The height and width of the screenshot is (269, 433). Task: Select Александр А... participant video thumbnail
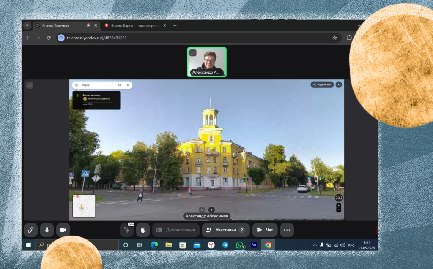207,62
